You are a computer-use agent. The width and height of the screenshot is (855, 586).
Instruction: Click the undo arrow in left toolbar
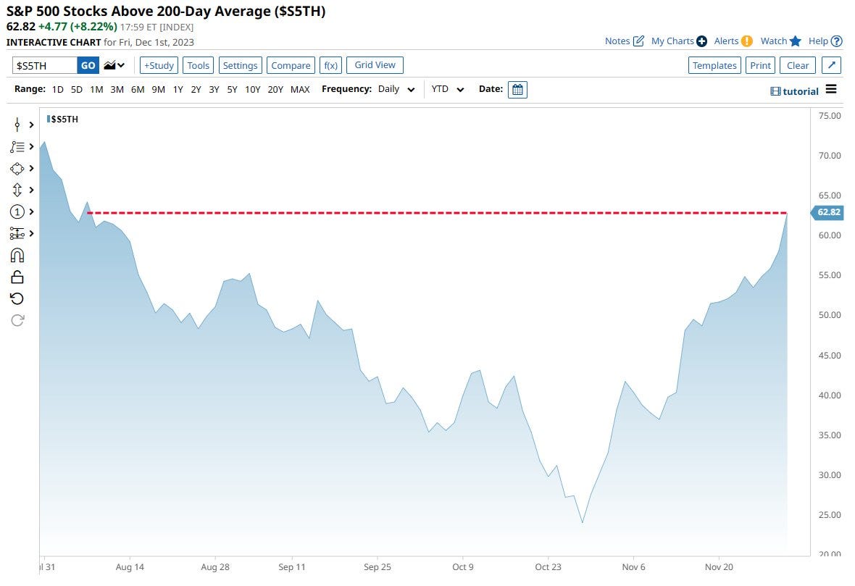tap(17, 298)
